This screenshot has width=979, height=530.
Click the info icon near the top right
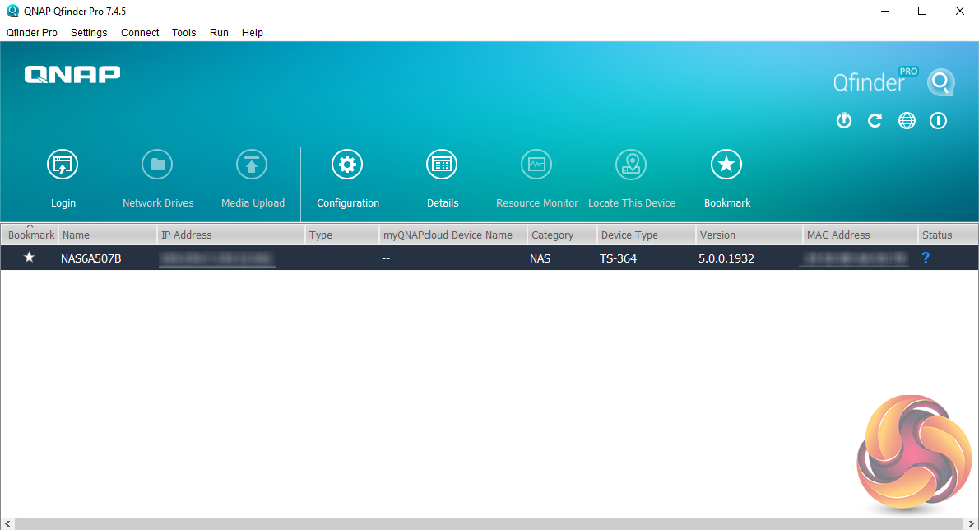(938, 120)
